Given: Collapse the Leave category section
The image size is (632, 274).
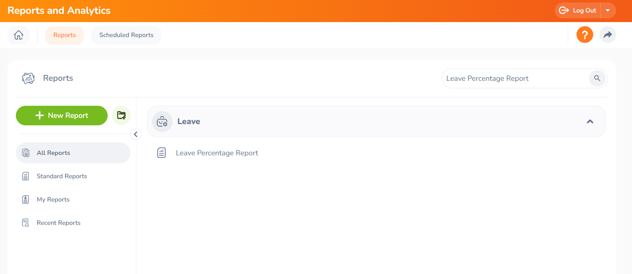Looking at the screenshot, I should [590, 122].
